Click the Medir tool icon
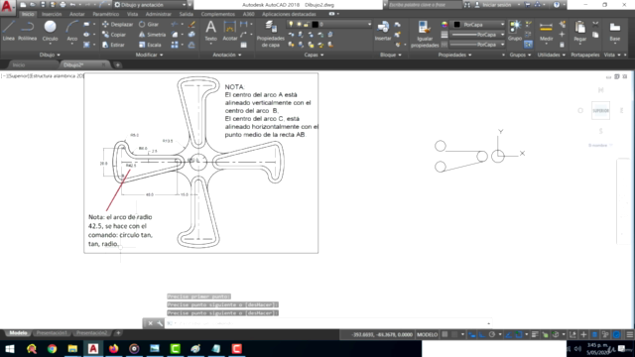The width and height of the screenshot is (635, 357). click(x=546, y=31)
